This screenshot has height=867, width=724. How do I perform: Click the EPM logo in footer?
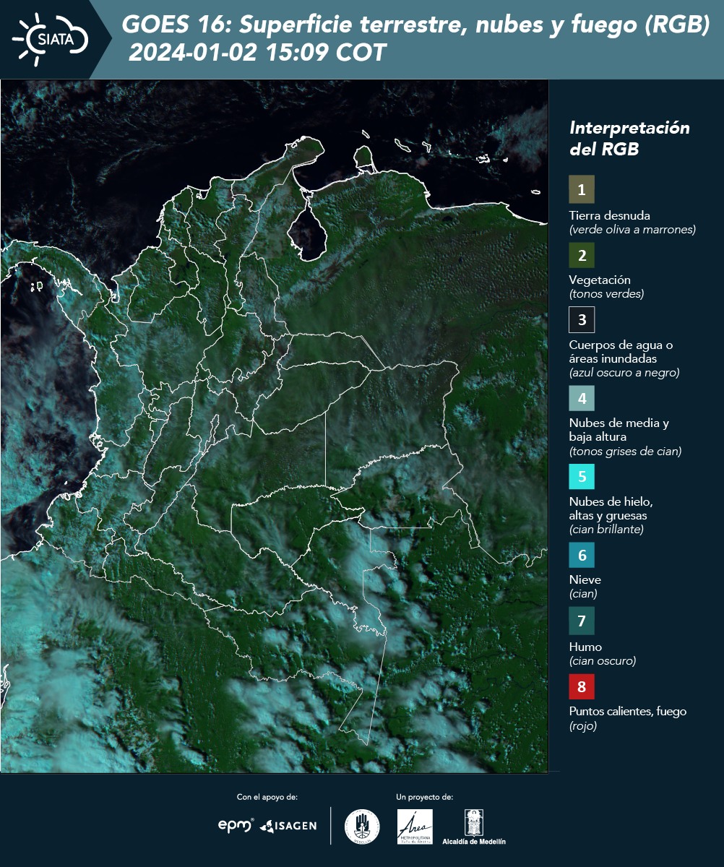[236, 825]
